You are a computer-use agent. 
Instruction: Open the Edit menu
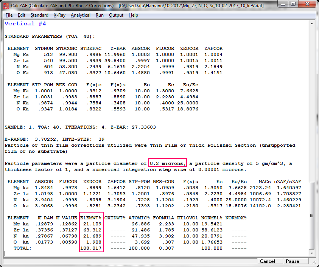[22, 15]
